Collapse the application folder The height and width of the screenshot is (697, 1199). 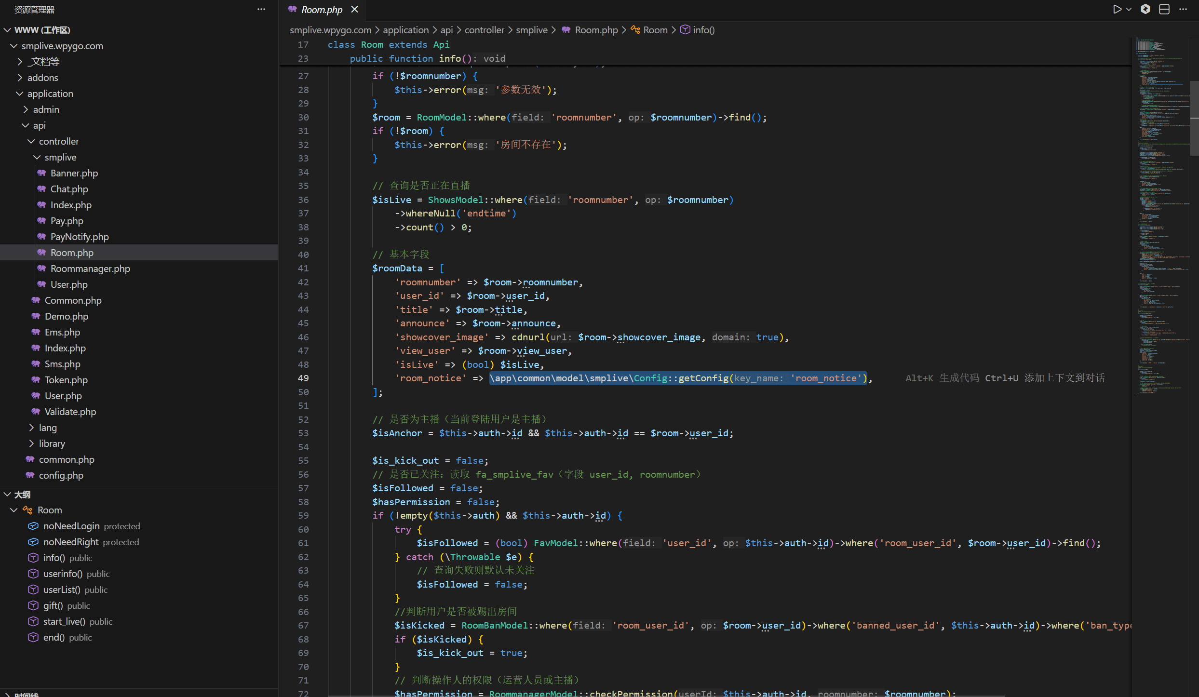pos(50,94)
